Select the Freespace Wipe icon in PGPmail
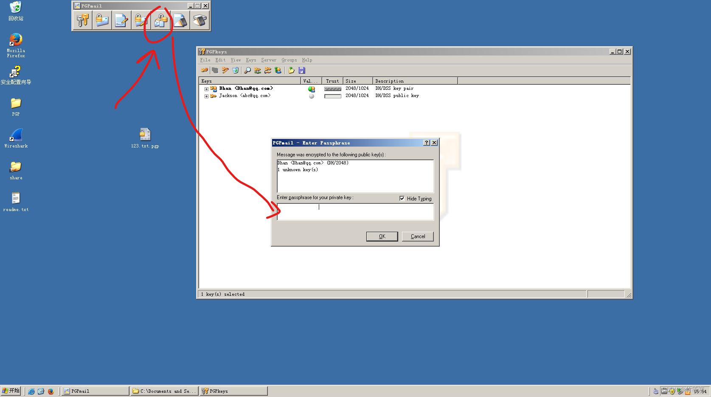This screenshot has width=711, height=397. tap(200, 20)
